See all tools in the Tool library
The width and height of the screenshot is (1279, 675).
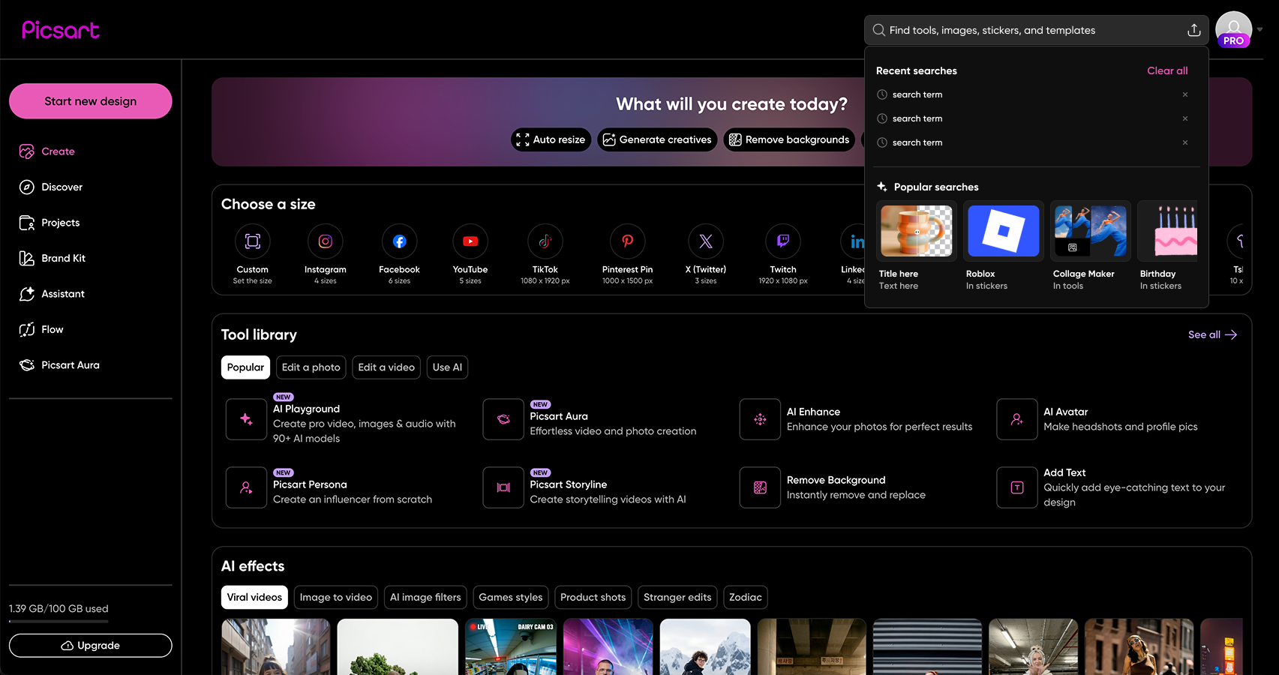(x=1211, y=334)
